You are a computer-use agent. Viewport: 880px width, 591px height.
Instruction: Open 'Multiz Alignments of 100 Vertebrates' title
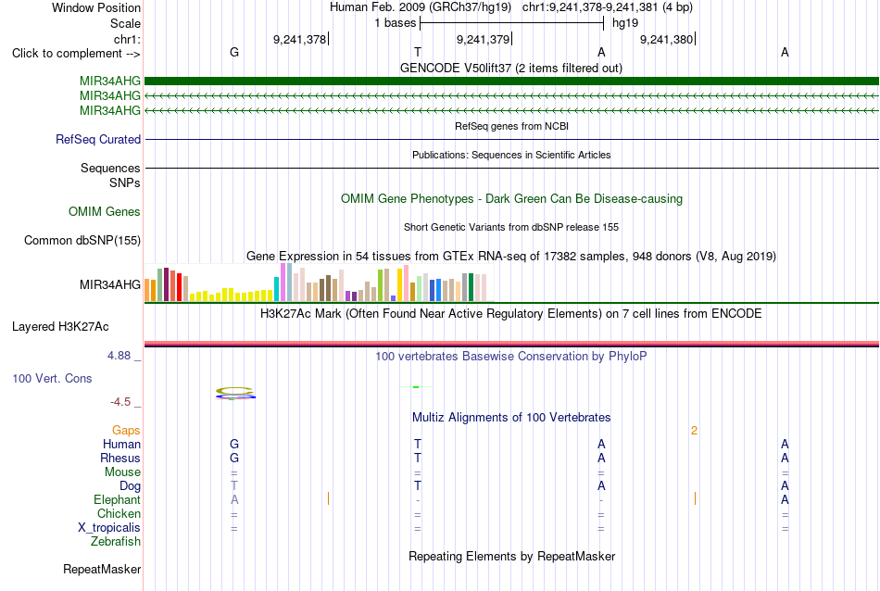511,417
